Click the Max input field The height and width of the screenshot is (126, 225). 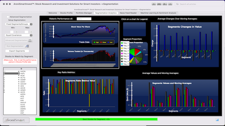(26, 32)
